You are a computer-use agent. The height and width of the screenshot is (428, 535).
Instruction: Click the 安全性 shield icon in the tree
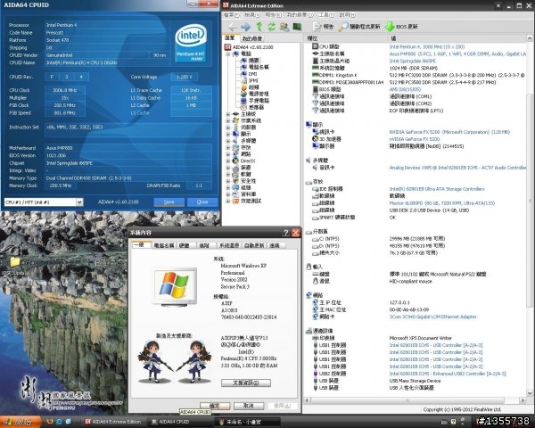235,181
